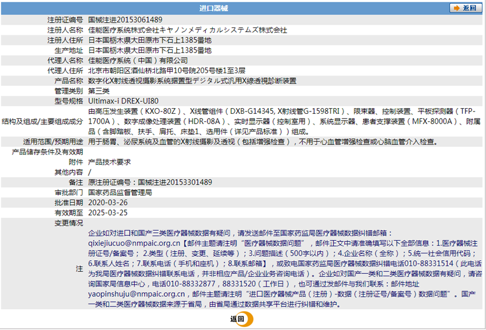This screenshot has width=486, height=330.
Task: Click the "附件" field label
Action: pos(76,162)
